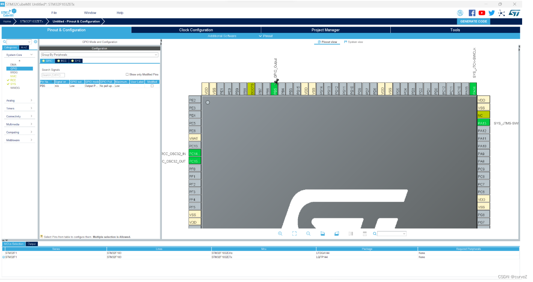This screenshot has width=533, height=282.
Task: Switch to the A->Z tab
Action: 24,48
